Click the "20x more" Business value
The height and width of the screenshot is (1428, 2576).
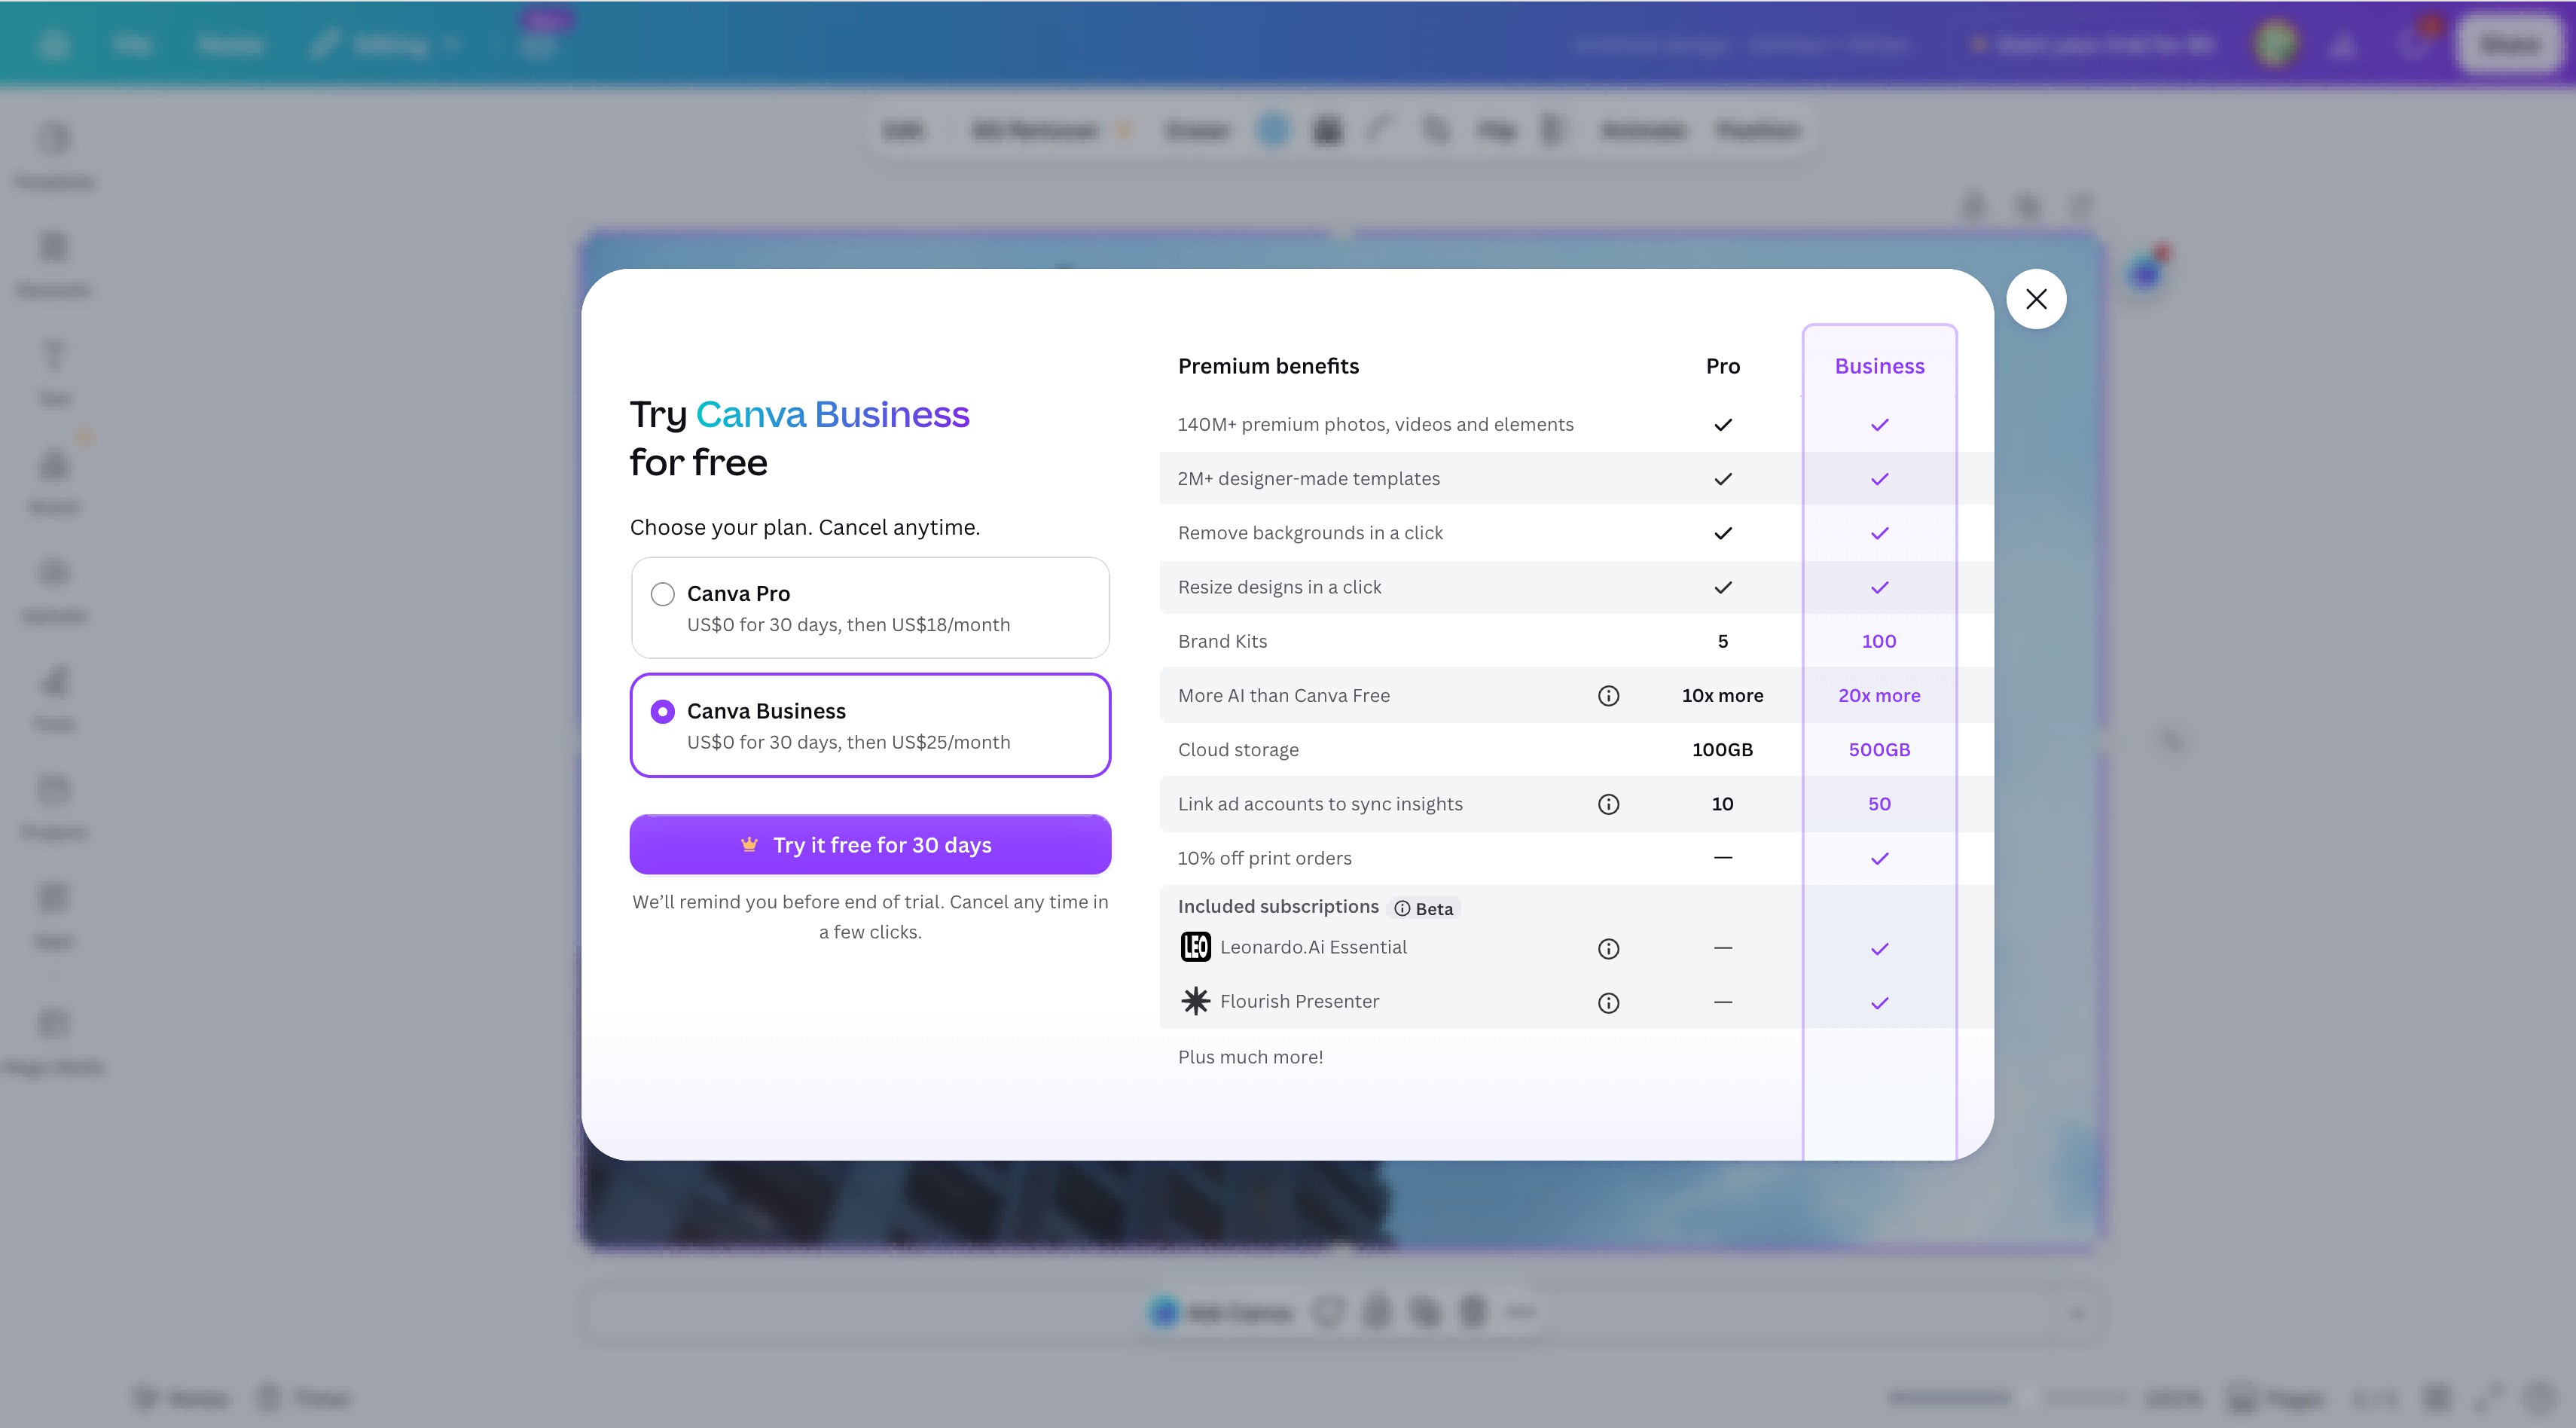tap(1879, 695)
